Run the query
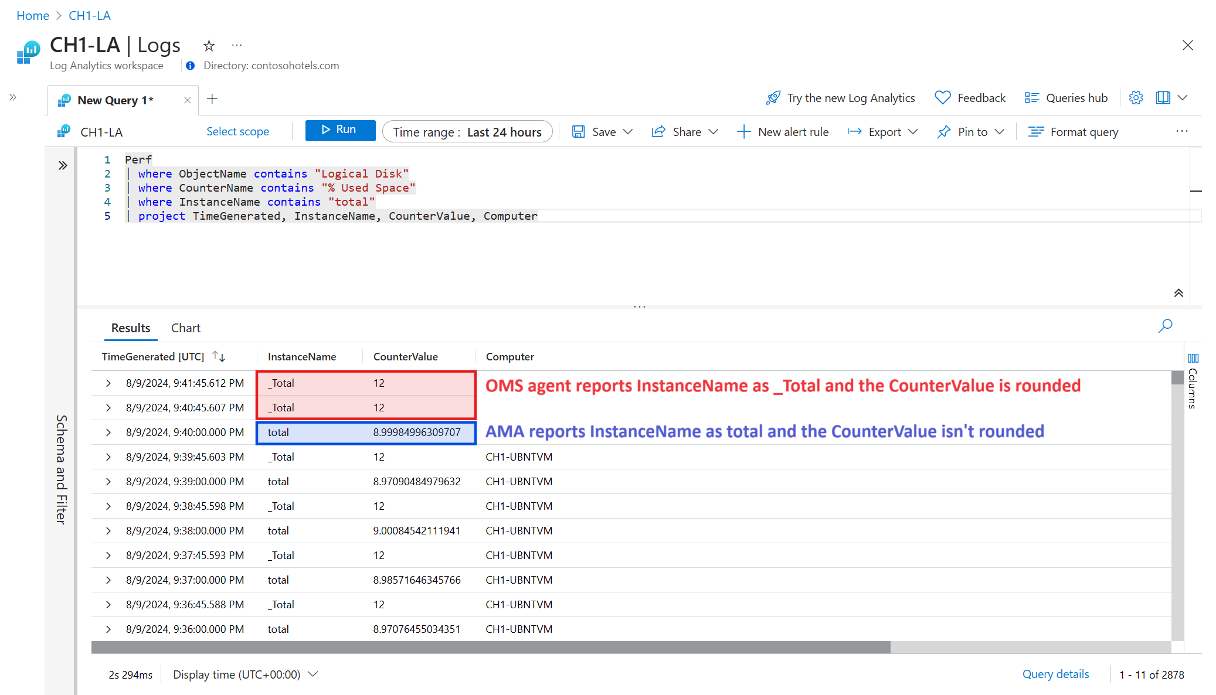Viewport: 1216px width, 695px height. pyautogui.click(x=340, y=130)
